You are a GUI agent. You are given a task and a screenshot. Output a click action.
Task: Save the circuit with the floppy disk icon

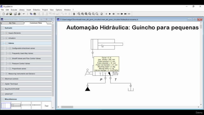11,14
